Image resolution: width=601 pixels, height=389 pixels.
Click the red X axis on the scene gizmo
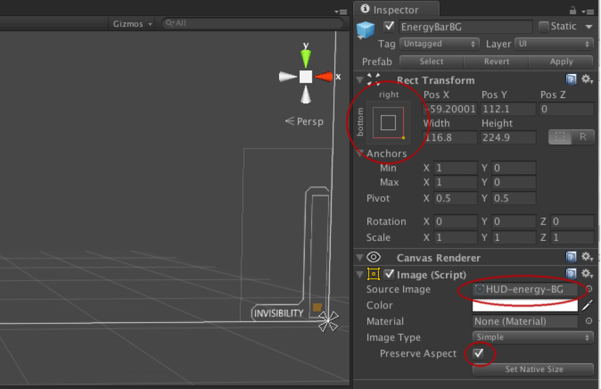[x=325, y=76]
